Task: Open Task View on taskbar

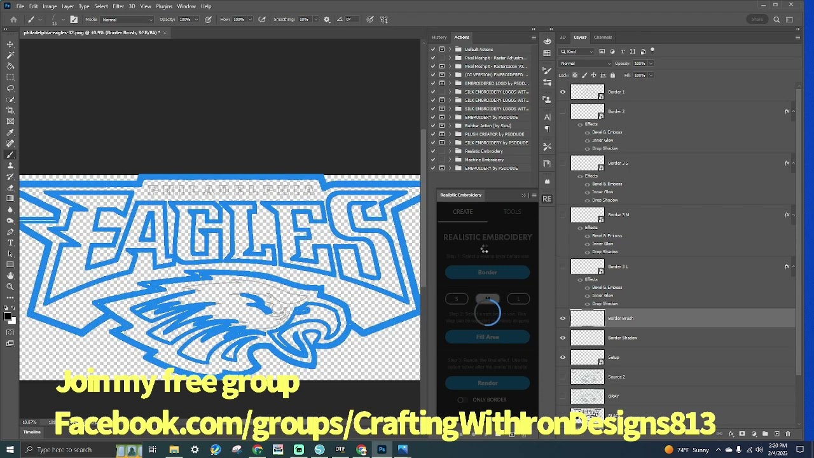Action: (153, 450)
